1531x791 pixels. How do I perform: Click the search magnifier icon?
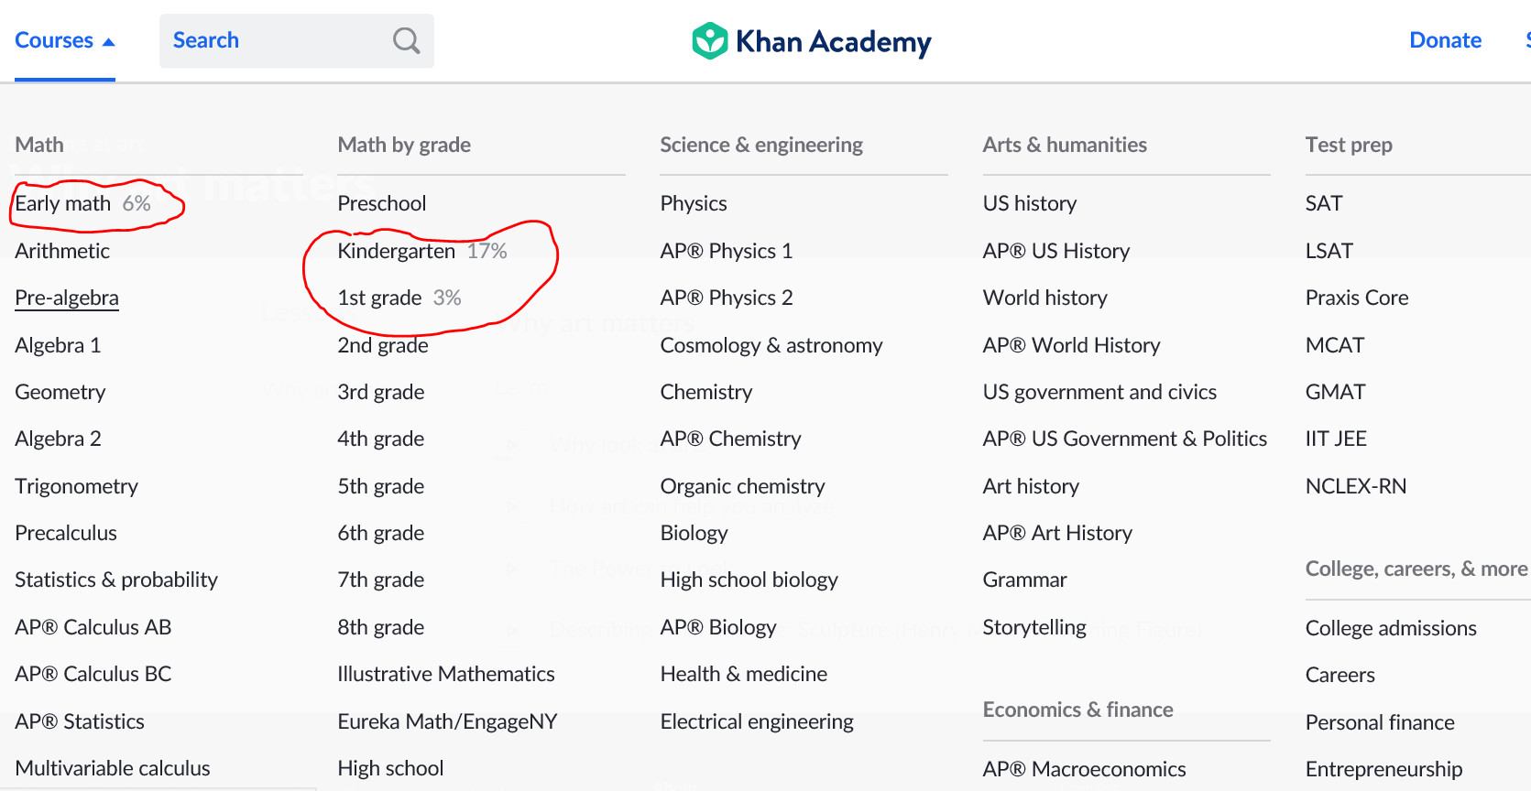click(x=406, y=40)
